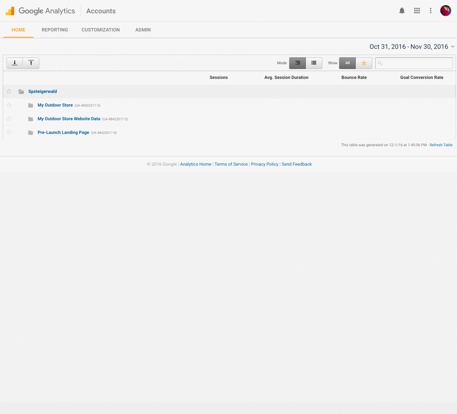Open the date range dropdown arrow

point(453,47)
